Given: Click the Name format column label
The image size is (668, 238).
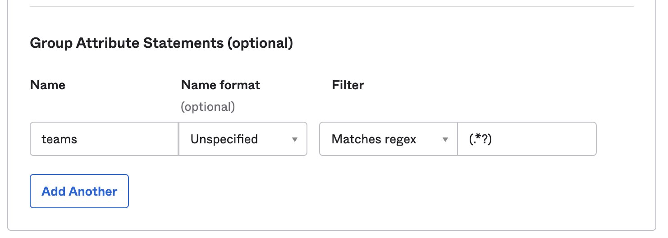Looking at the screenshot, I should coord(220,85).
